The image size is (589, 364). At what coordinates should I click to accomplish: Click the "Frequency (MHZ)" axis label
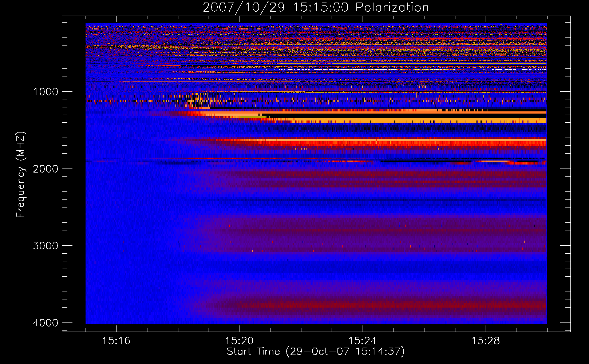pos(20,175)
